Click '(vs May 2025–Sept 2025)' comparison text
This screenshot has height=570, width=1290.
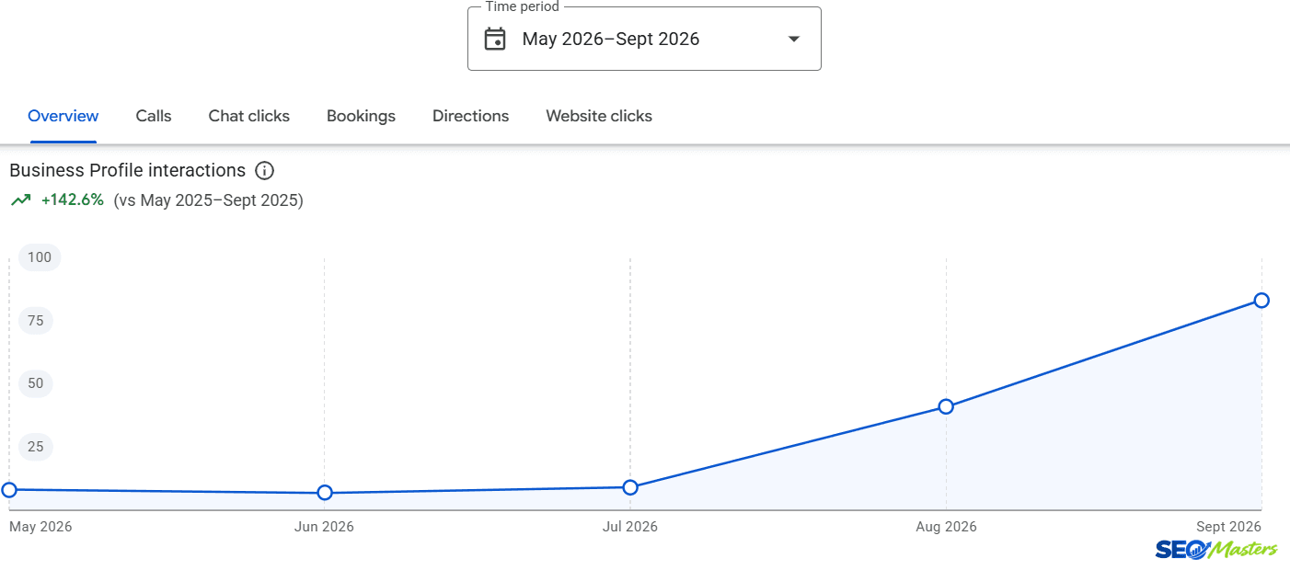point(209,199)
